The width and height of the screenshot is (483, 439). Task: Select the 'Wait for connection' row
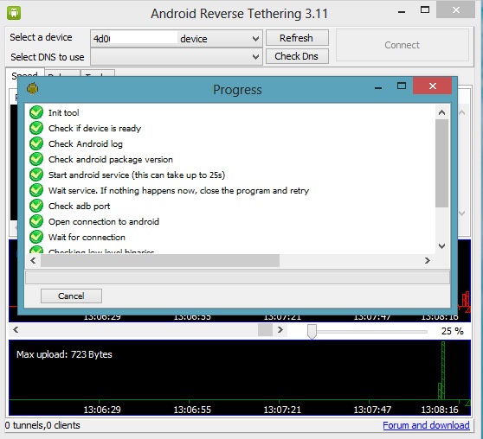pyautogui.click(x=87, y=237)
